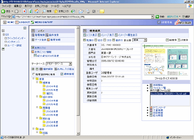Open 階層情報 (hierarchy info)
The width and height of the screenshot is (194, 140).
54,40
